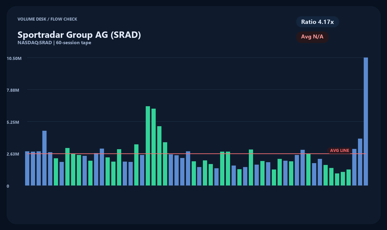Click the 0 axis label
387x230 pixels.
(8, 186)
